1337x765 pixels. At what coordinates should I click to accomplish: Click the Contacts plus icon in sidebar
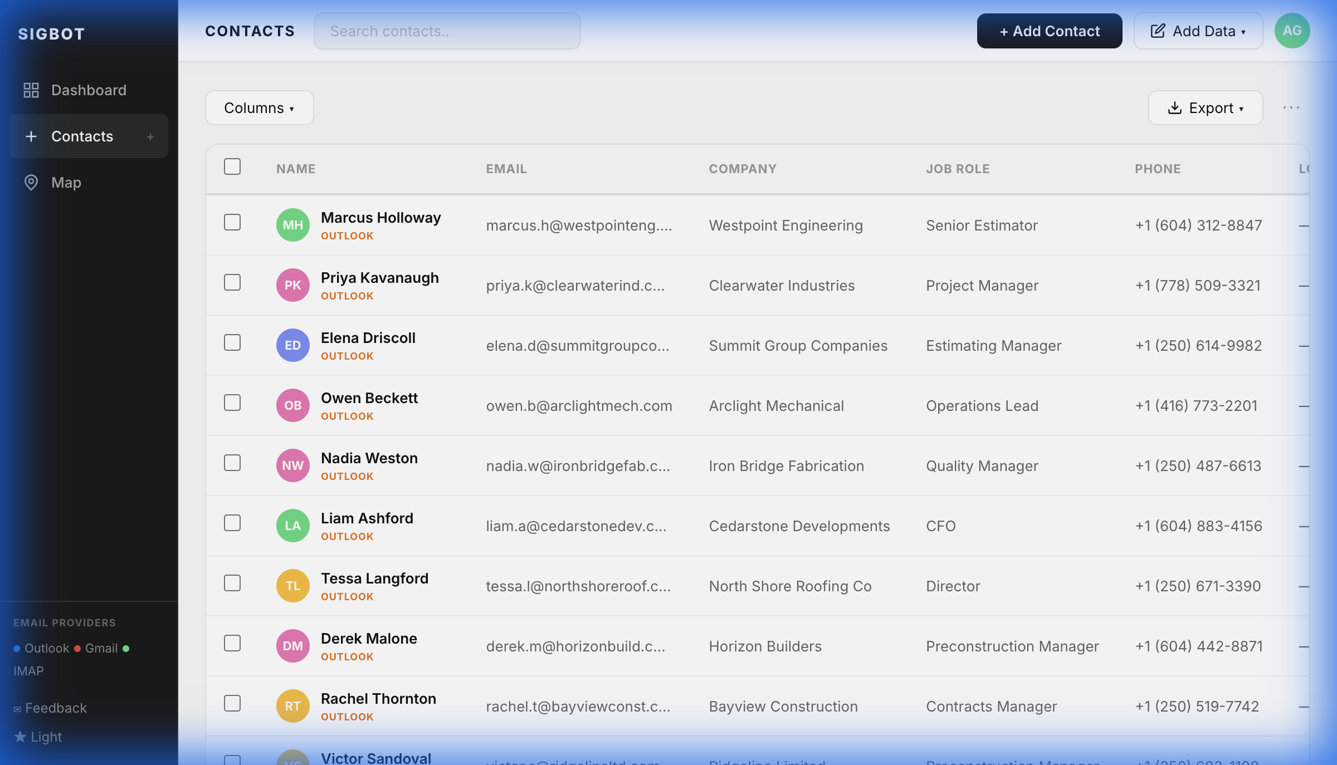point(150,136)
